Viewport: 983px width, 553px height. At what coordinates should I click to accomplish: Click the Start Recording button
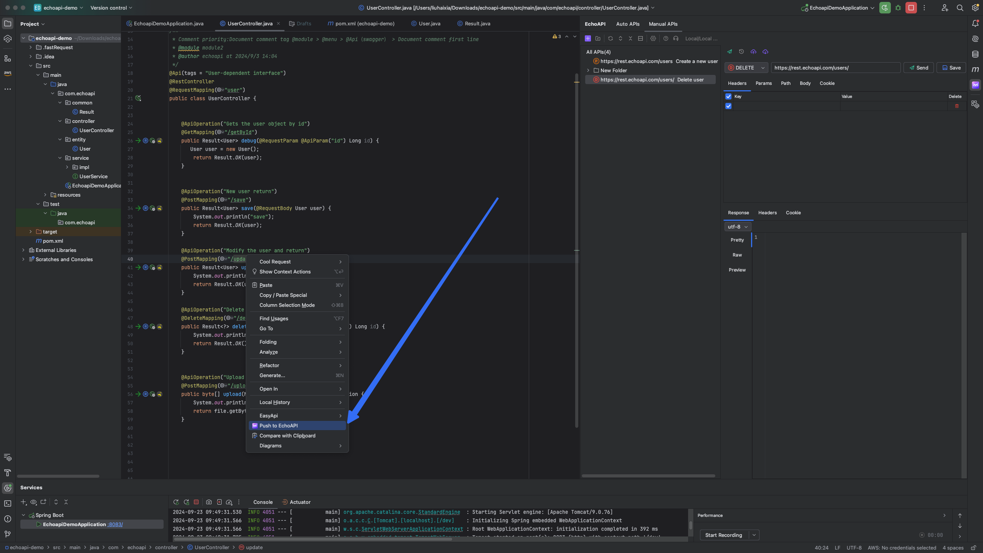pyautogui.click(x=724, y=535)
